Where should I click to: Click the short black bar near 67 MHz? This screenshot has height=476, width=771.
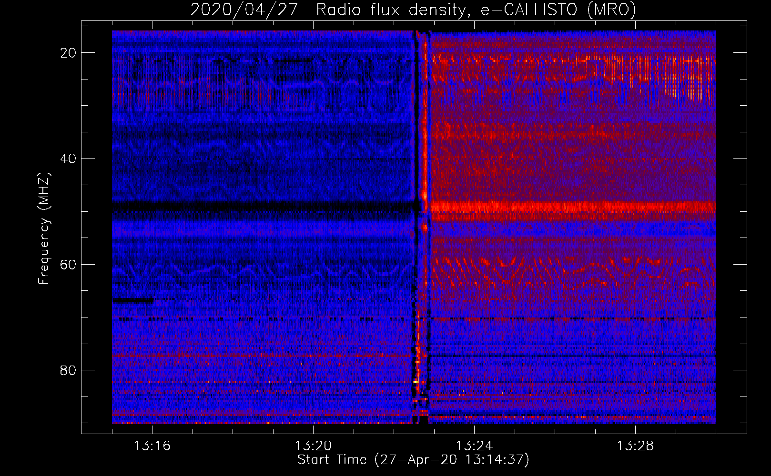[x=133, y=300]
